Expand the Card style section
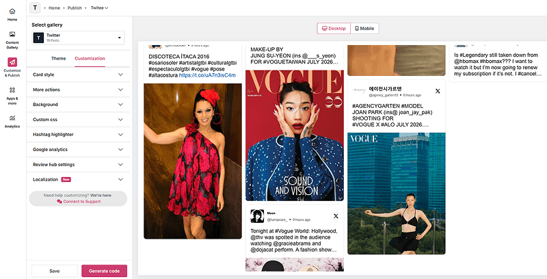This screenshot has height=279, width=547. point(78,75)
